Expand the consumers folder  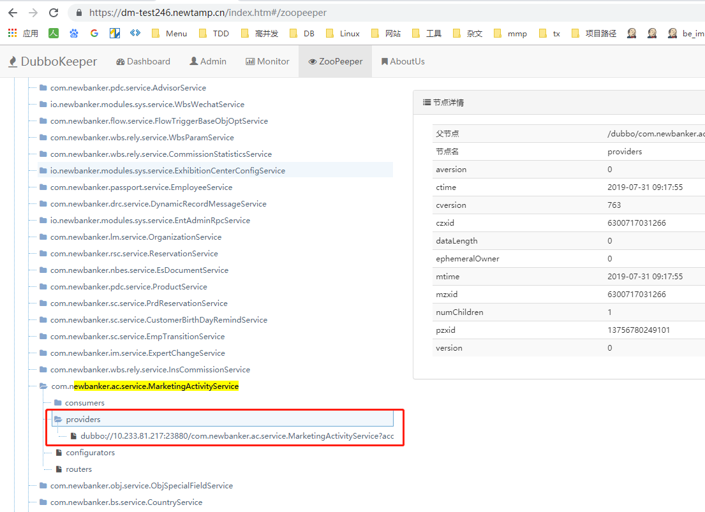pos(57,403)
